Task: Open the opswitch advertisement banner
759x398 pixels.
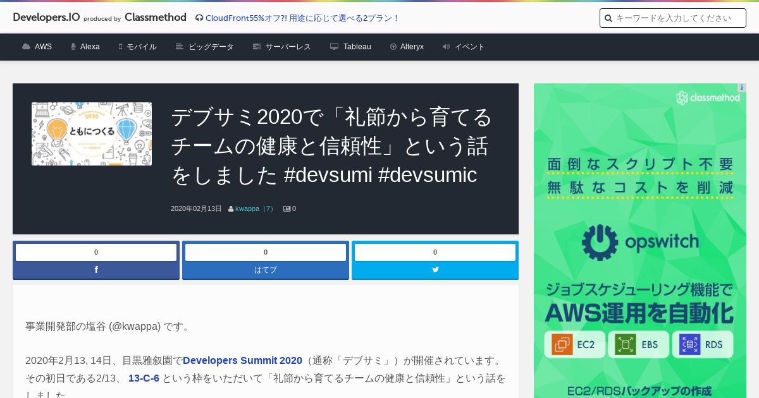Action: 640,241
